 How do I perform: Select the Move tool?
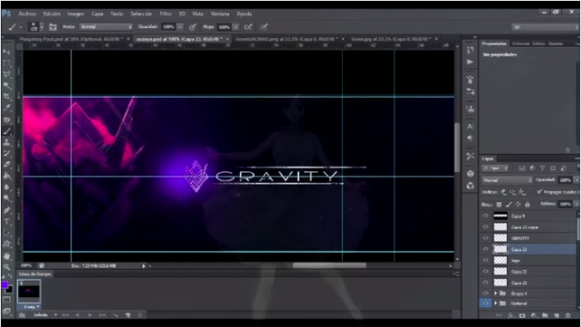click(x=6, y=52)
